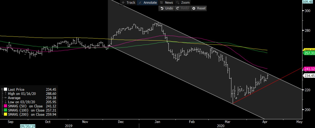Viewport: 315px width, 128px height.
Task: Click the greyed-out Redo button
Action: (x=182, y=8)
